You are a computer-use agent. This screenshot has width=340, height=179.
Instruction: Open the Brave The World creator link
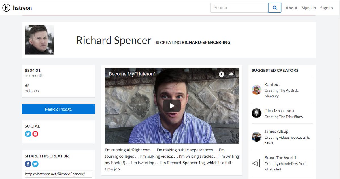pyautogui.click(x=280, y=157)
